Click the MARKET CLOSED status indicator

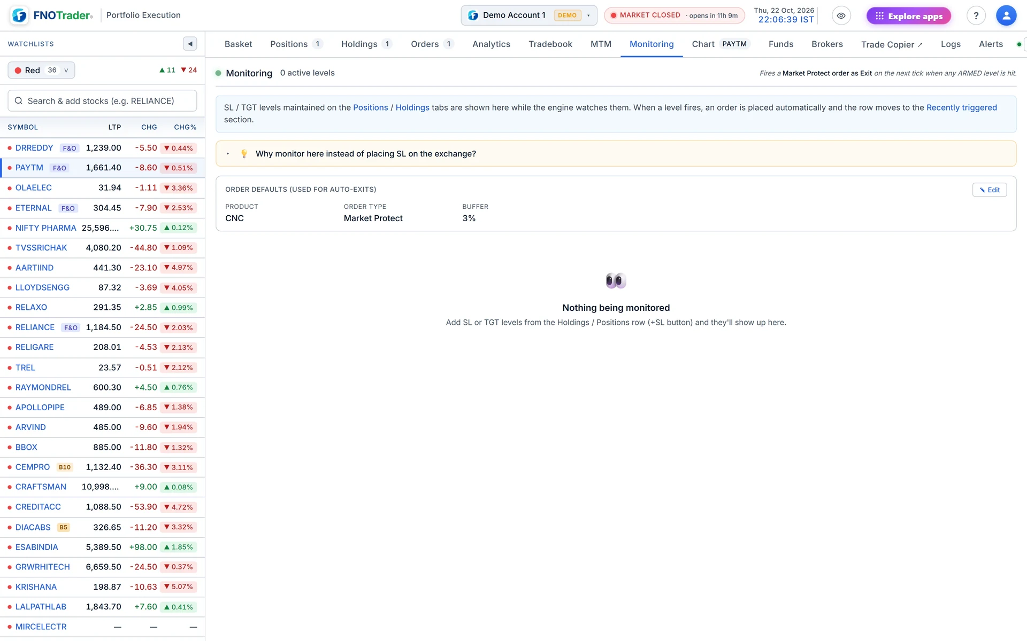(x=674, y=15)
